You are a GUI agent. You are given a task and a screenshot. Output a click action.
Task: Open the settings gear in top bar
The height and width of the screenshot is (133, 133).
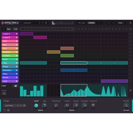coord(130,23)
